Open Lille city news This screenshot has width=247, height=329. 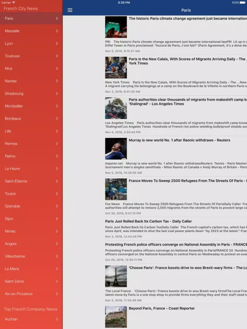click(x=31, y=131)
